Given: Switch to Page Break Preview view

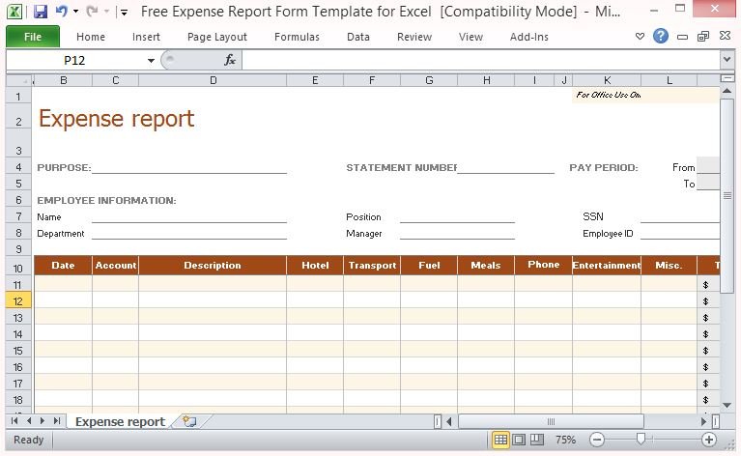Looking at the screenshot, I should pyautogui.click(x=535, y=440).
